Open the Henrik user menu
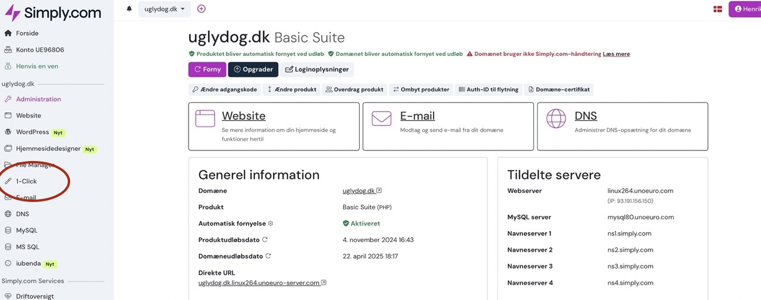Screen dimensions: 761x300 pos(745,9)
